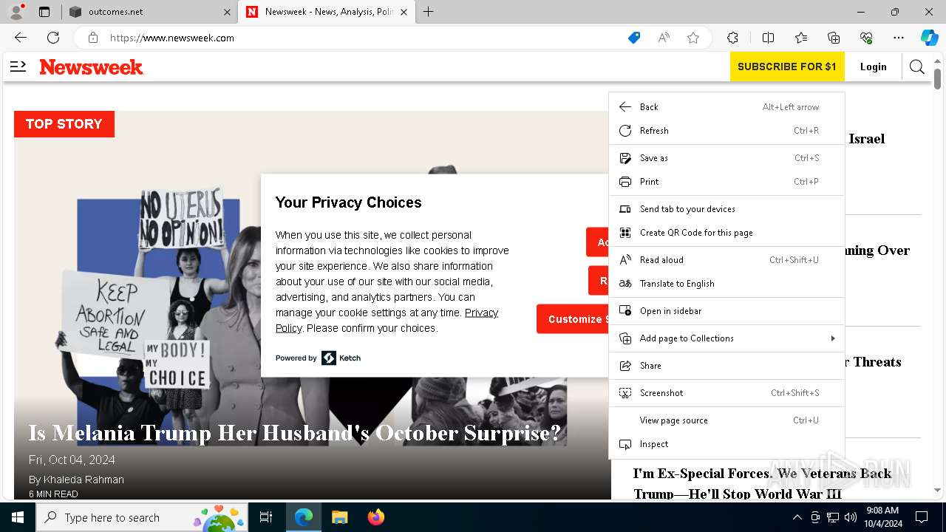Choose Open in sidebar
The width and height of the screenshot is (946, 532).
[x=726, y=311]
